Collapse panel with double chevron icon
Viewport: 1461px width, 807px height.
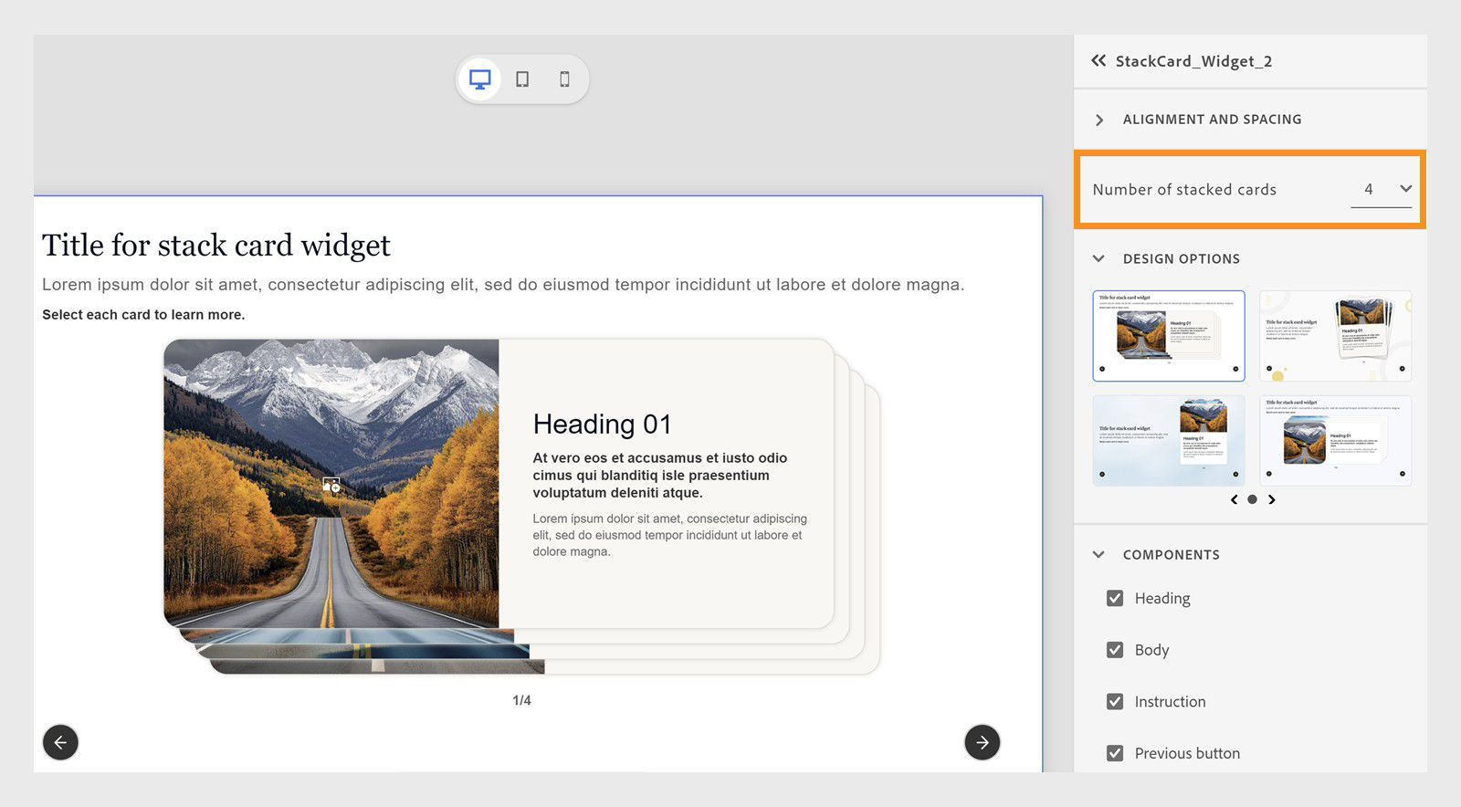pos(1098,61)
